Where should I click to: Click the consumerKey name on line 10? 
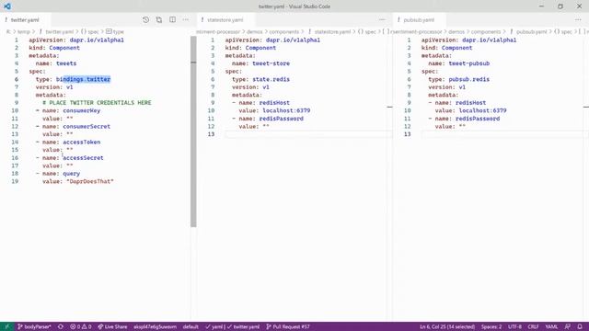click(82, 110)
